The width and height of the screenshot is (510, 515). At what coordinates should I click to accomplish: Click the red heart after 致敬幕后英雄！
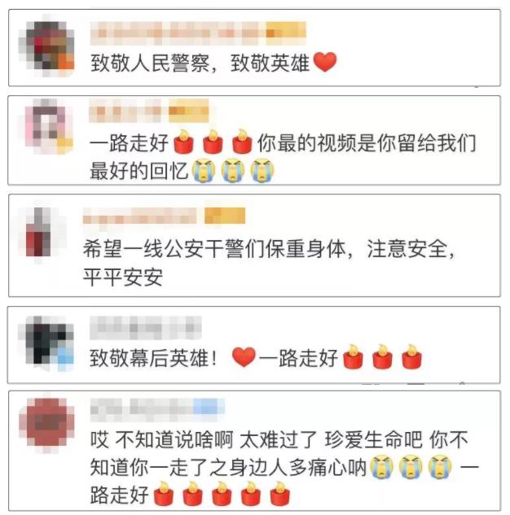tap(244, 357)
